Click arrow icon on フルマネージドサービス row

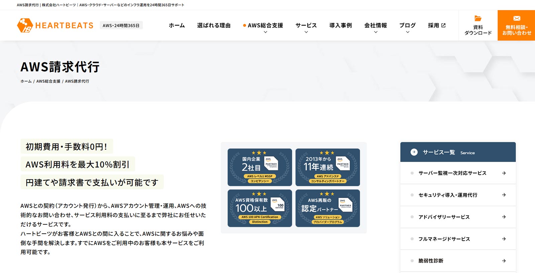tap(504, 239)
